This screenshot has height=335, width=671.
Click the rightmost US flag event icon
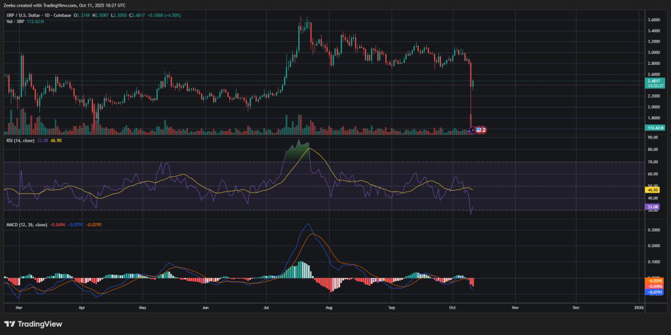pos(483,130)
